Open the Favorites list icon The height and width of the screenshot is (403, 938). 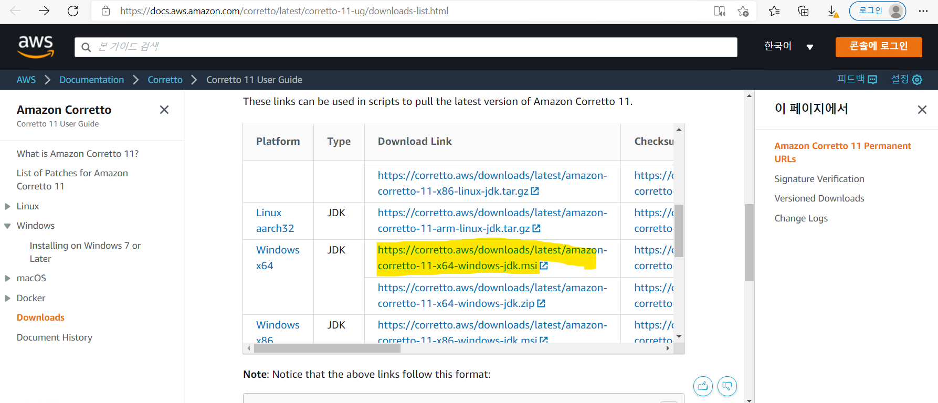tap(774, 11)
